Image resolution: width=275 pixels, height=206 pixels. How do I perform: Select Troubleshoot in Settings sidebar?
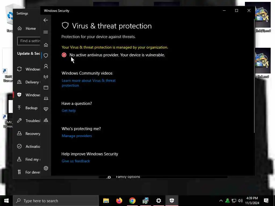(x=27, y=121)
